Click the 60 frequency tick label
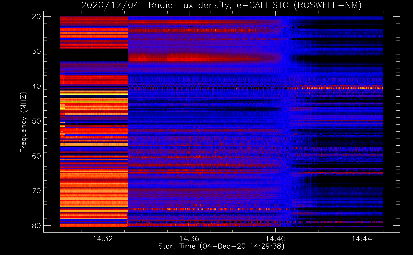413x255 pixels. (37, 156)
